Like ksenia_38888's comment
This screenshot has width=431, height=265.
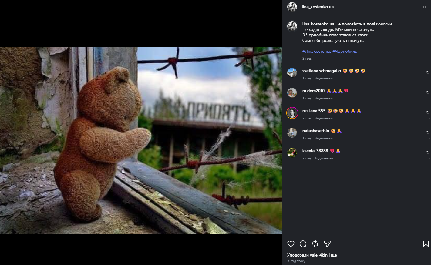click(x=427, y=153)
